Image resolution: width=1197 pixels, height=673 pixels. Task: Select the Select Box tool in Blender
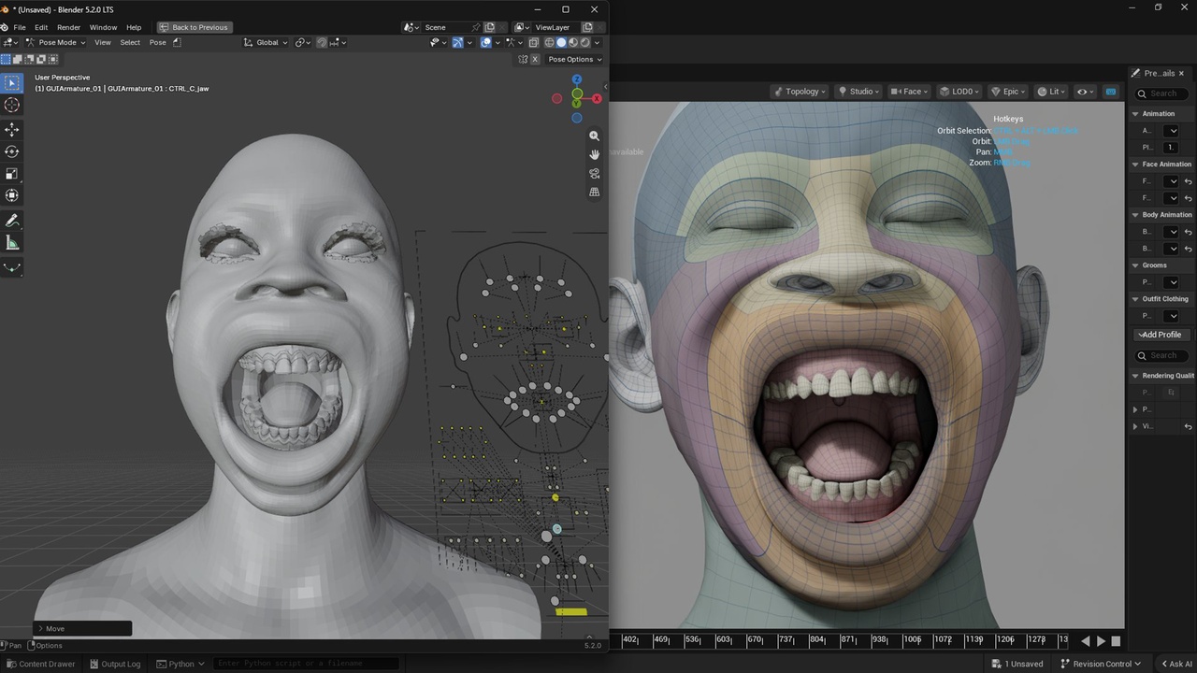tap(12, 83)
